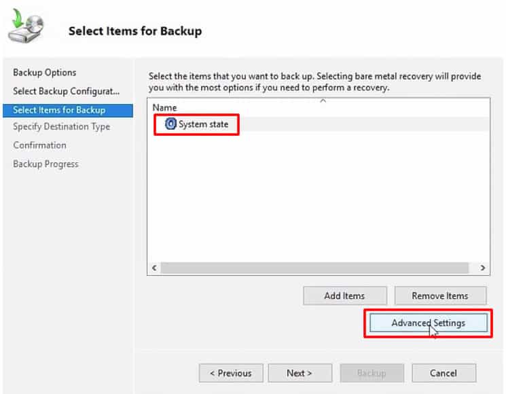Click the Remove Items button
The height and width of the screenshot is (394, 506).
(x=439, y=295)
